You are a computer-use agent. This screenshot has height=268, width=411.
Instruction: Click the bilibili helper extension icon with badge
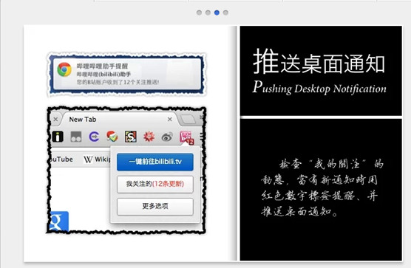(x=186, y=137)
